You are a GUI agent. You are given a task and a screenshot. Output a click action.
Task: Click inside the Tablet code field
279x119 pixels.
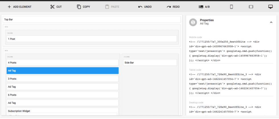[231, 84]
